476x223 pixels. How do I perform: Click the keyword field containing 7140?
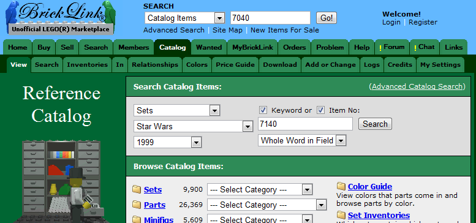(306, 124)
